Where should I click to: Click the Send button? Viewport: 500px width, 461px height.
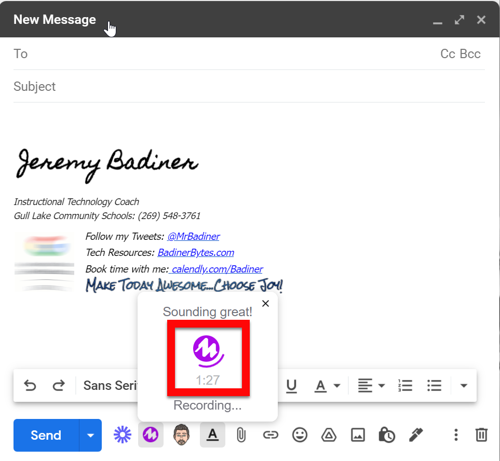pos(46,435)
